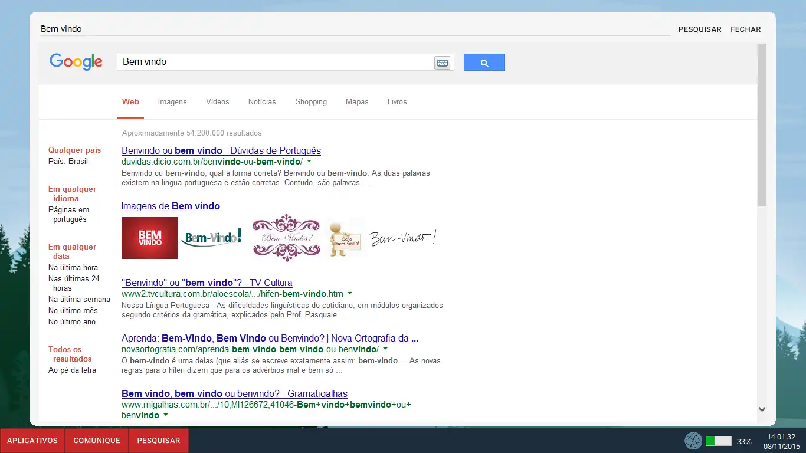Open the TV Cultura 'Benvindo ou bem-vindo' result
The width and height of the screenshot is (806, 453).
[x=207, y=283]
